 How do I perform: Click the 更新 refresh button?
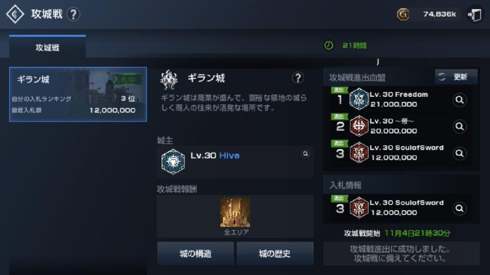point(456,77)
